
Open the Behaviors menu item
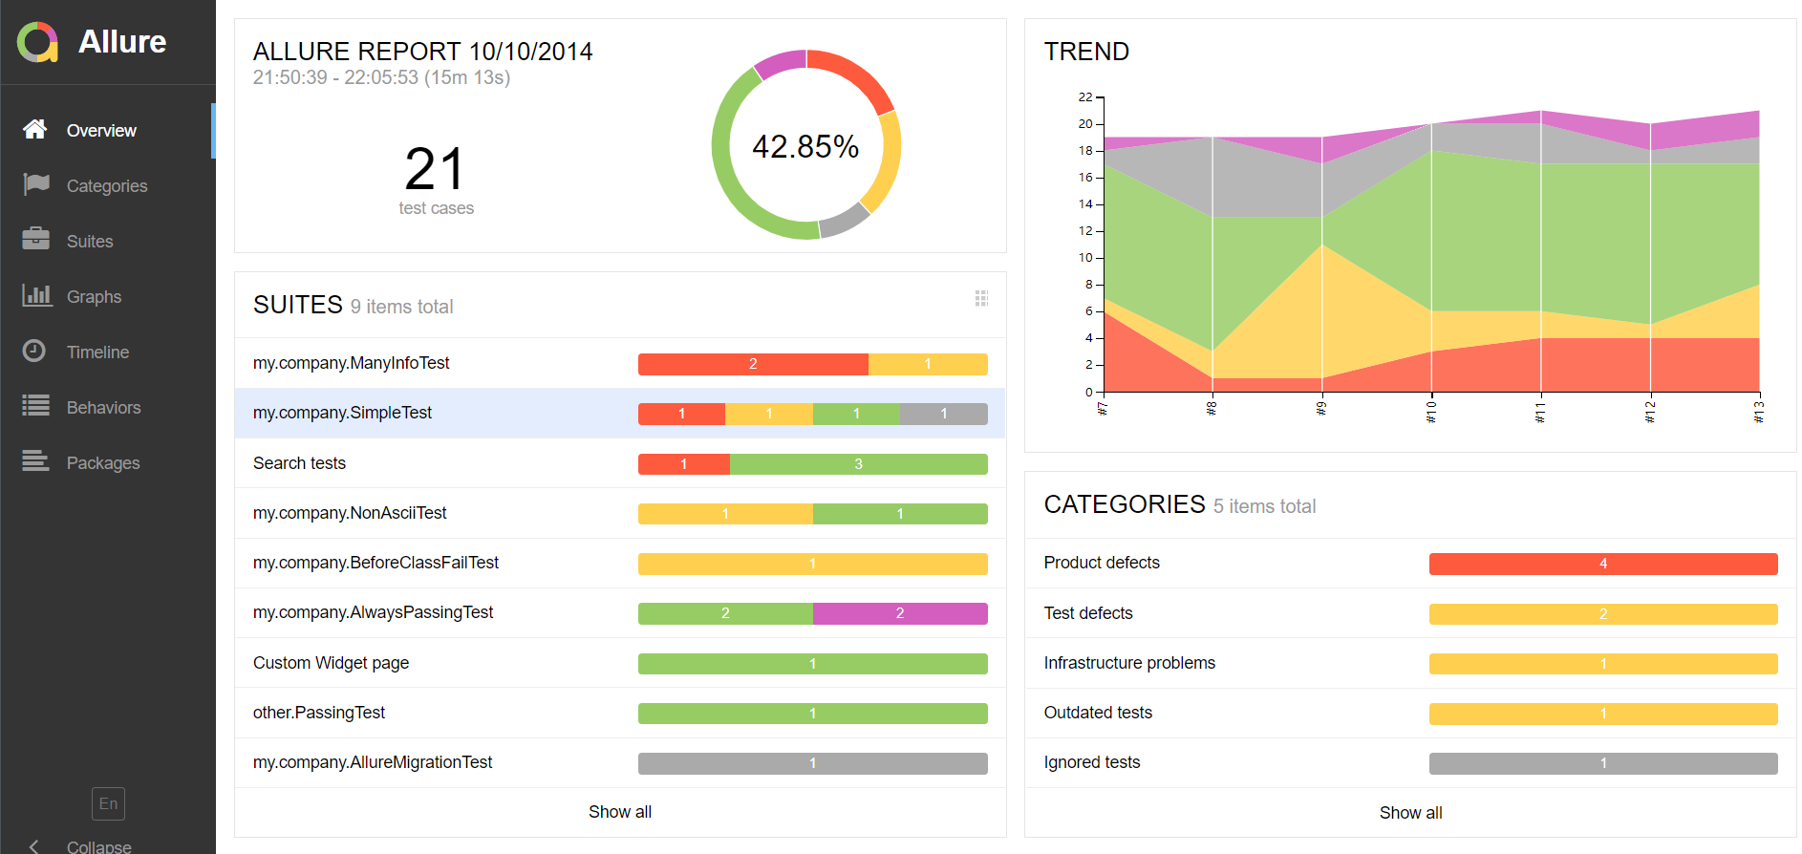click(108, 408)
